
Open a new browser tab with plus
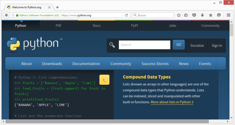[x=57, y=7]
